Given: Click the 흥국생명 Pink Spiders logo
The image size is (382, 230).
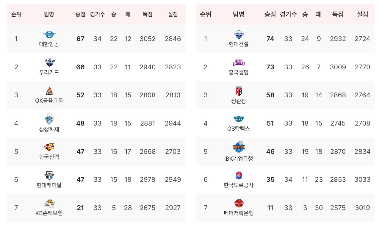Looking at the screenshot, I should [239, 63].
